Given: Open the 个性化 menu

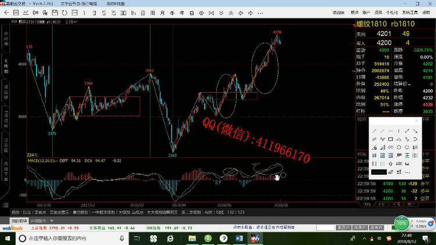Looking at the screenshot, I should (x=392, y=12).
